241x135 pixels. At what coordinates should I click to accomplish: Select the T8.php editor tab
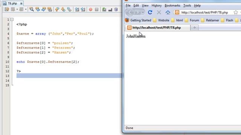click(x=12, y=3)
